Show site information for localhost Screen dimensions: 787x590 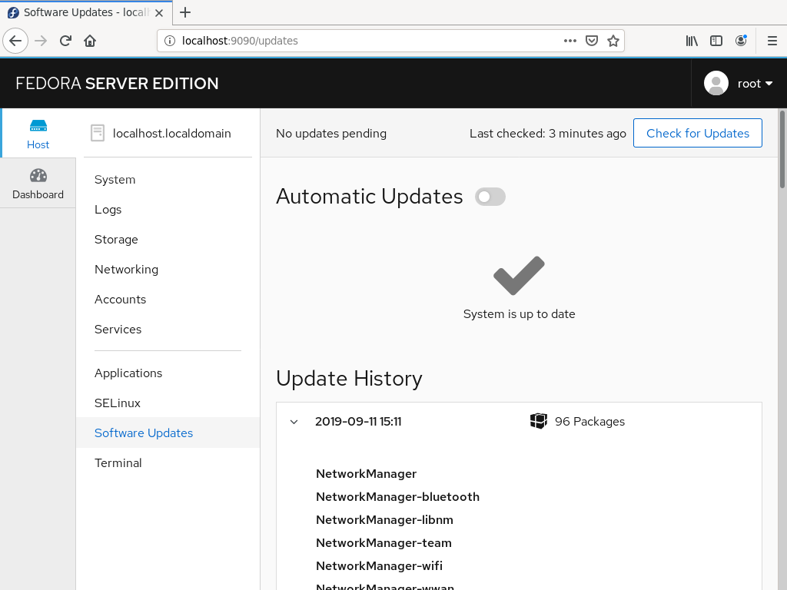pos(170,41)
